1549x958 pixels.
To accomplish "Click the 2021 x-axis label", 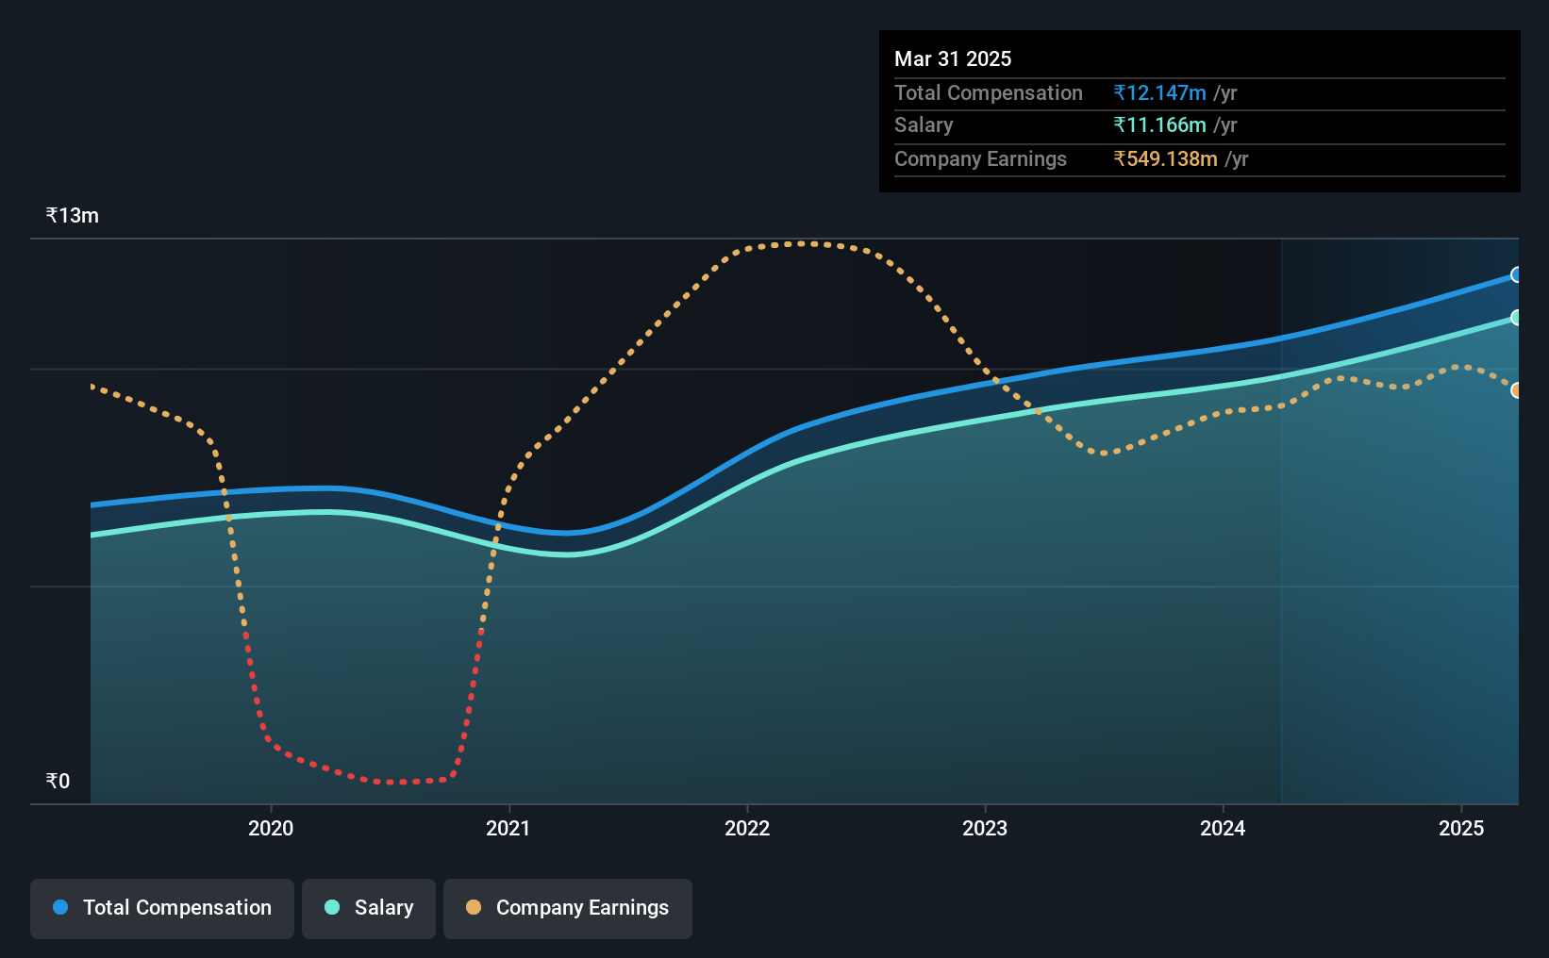I will pos(508,828).
